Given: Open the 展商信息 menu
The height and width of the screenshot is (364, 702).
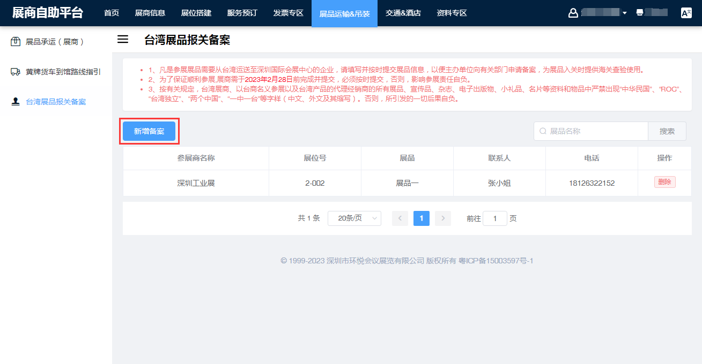Looking at the screenshot, I should click(x=150, y=13).
